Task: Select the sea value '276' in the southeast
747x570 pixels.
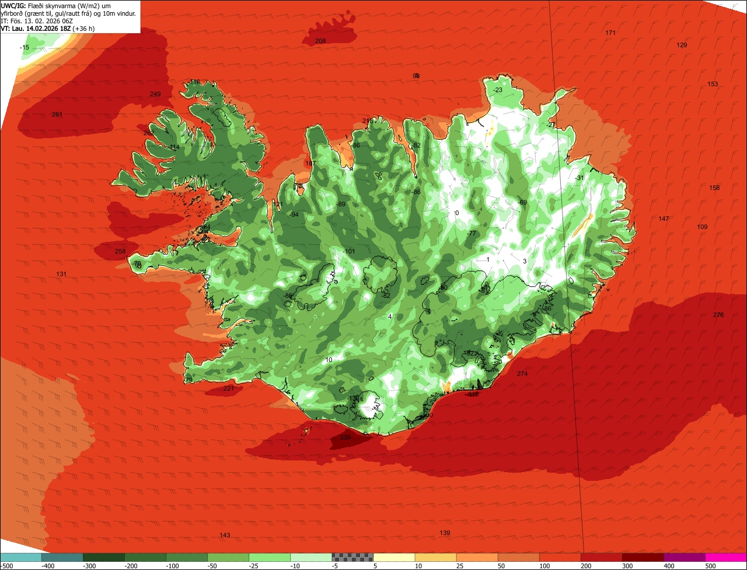Action: coord(718,315)
